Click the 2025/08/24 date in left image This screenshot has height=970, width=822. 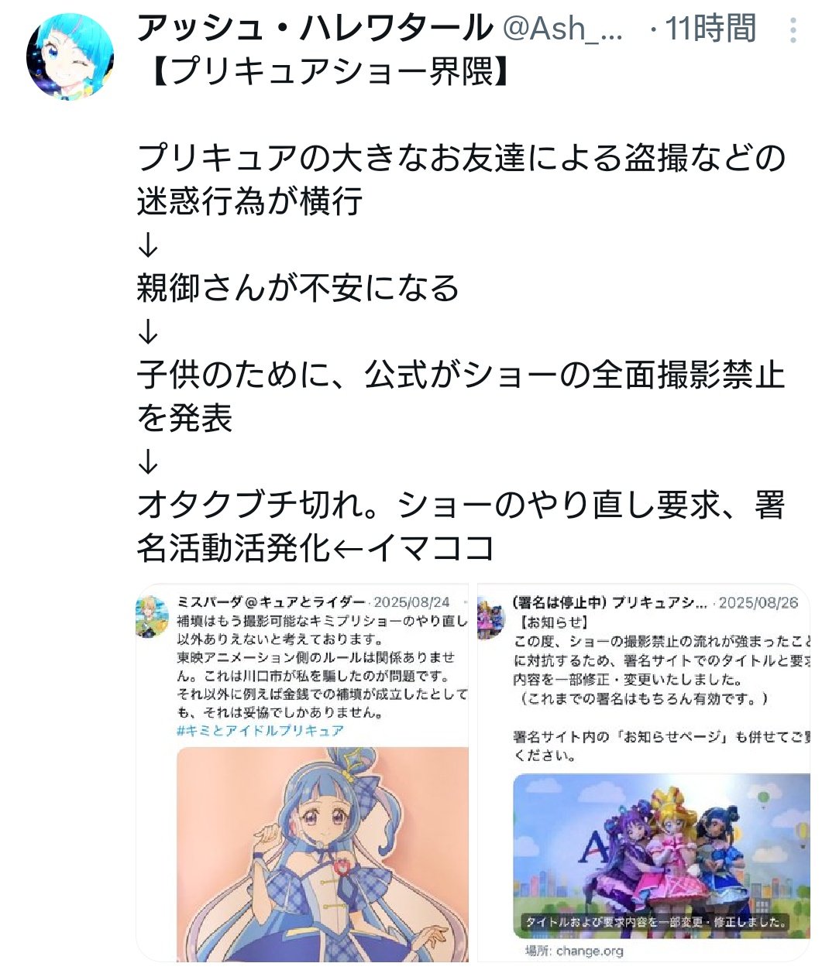pyautogui.click(x=412, y=602)
